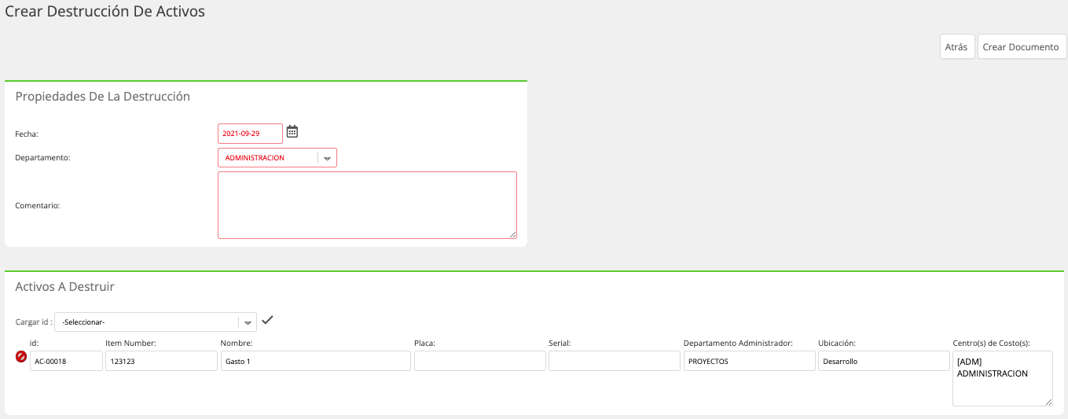Screen dimensions: 1068x419
Task: Click the Departamento Administrador field PROYECTOS
Action: [749, 361]
